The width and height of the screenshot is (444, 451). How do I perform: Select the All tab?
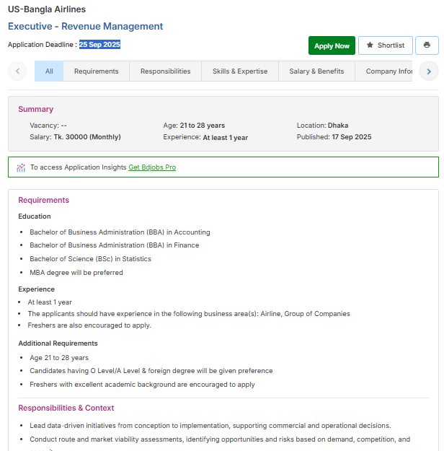point(49,71)
